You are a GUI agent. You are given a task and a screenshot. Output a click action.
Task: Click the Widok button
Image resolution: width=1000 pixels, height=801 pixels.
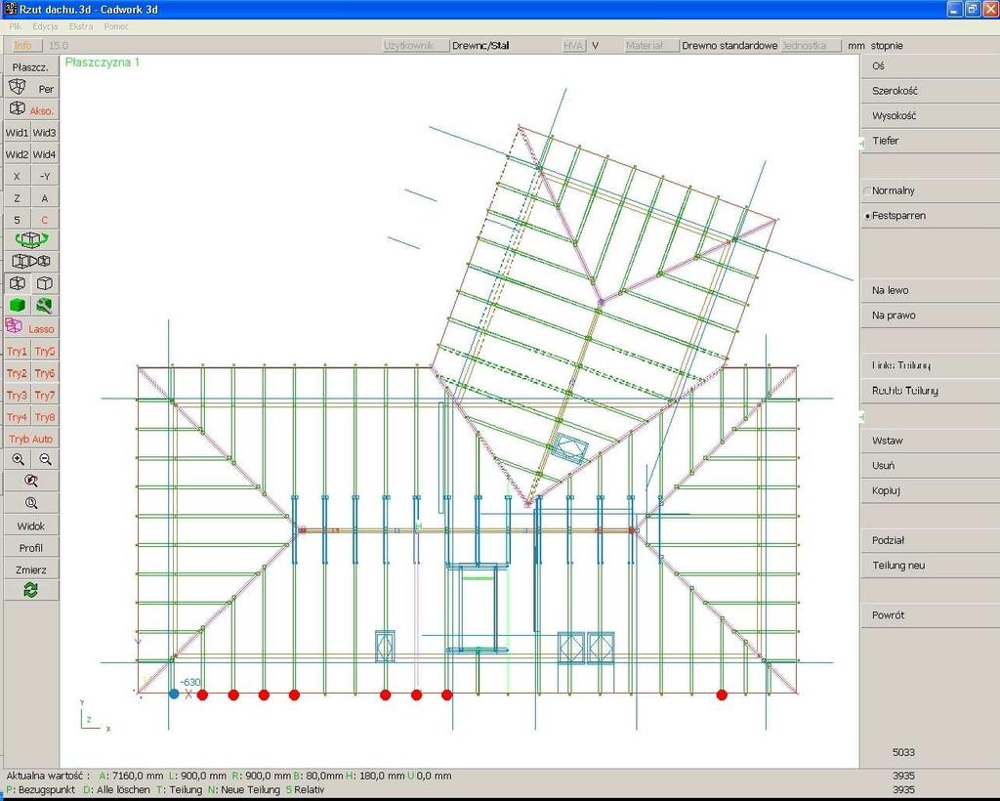click(30, 527)
